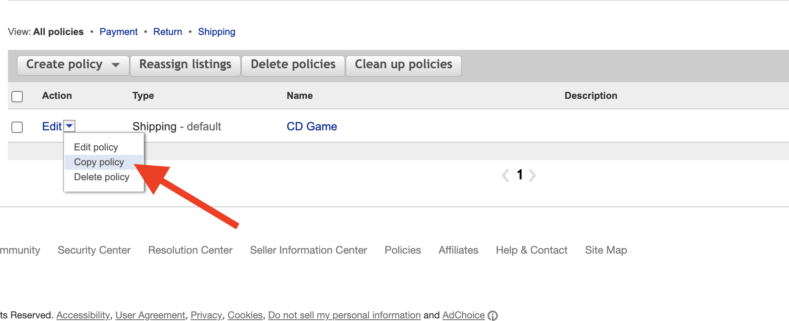Open the CD Game policy link
Image resolution: width=789 pixels, height=321 pixels.
(312, 126)
